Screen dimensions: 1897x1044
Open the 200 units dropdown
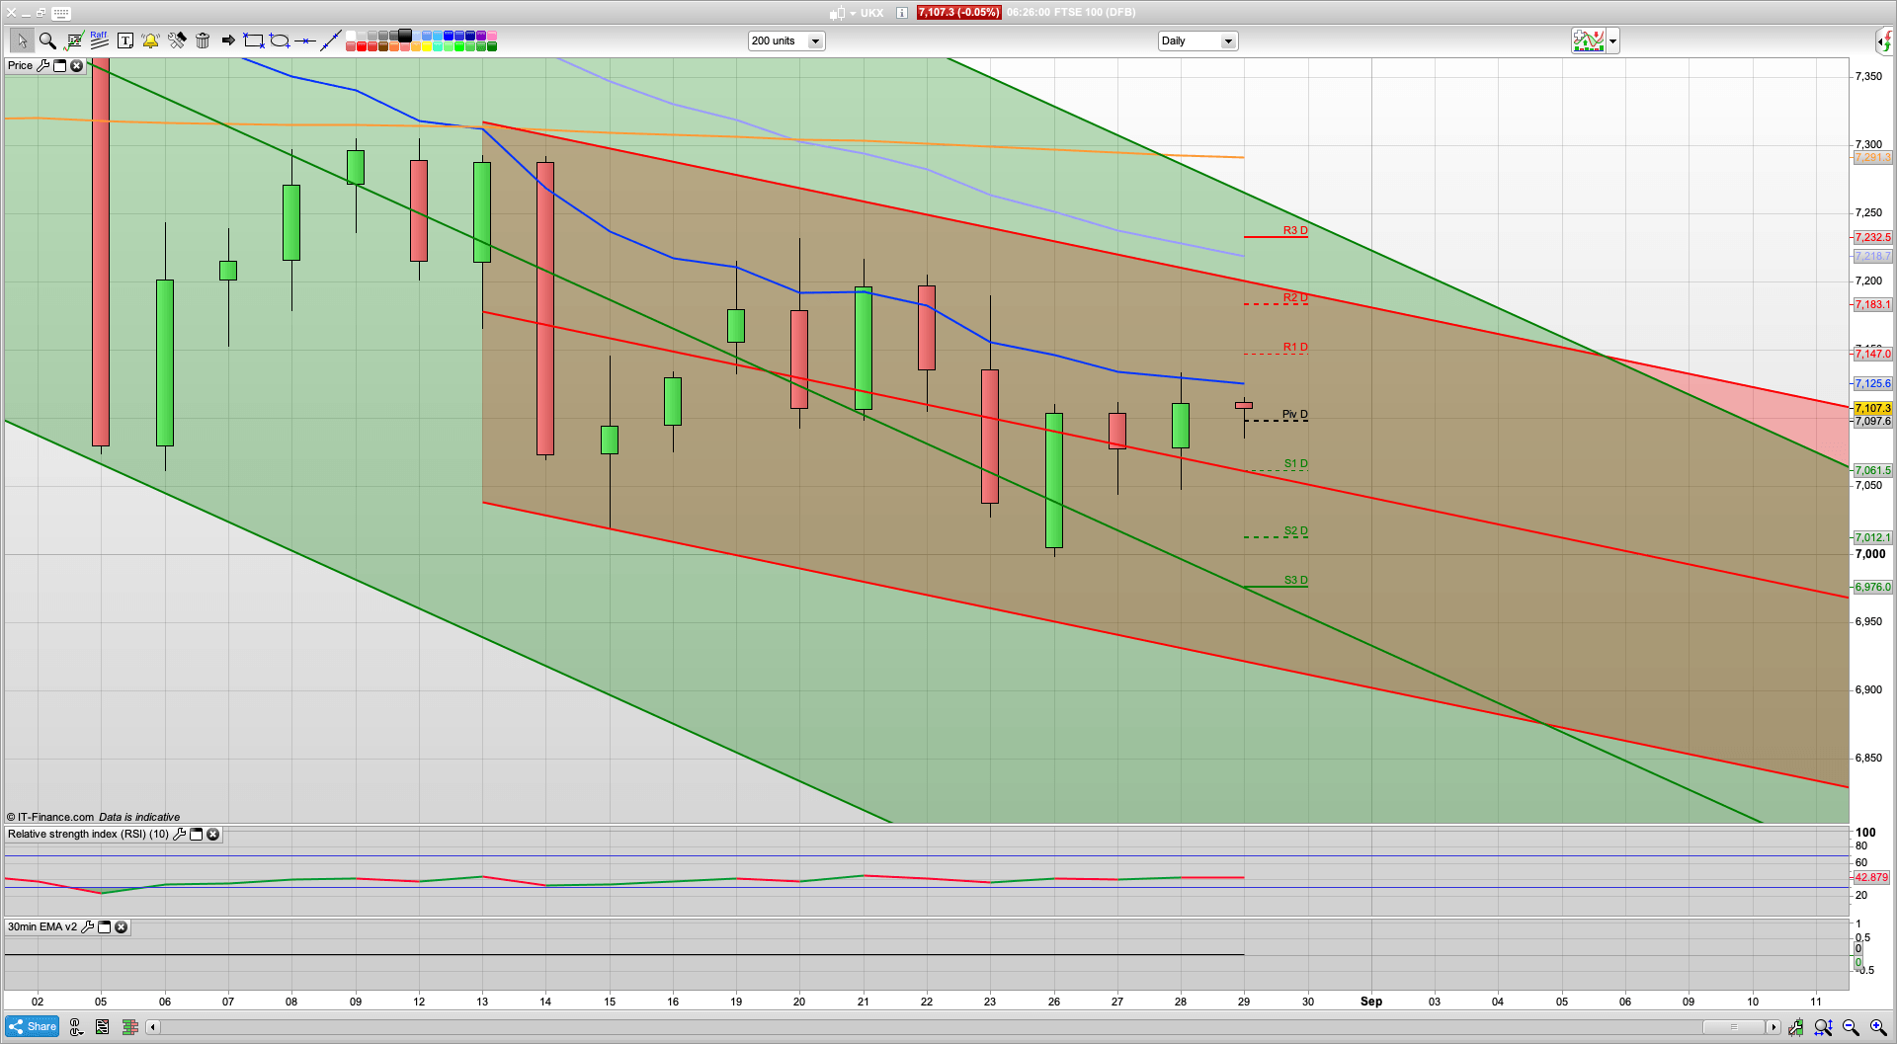coord(786,40)
